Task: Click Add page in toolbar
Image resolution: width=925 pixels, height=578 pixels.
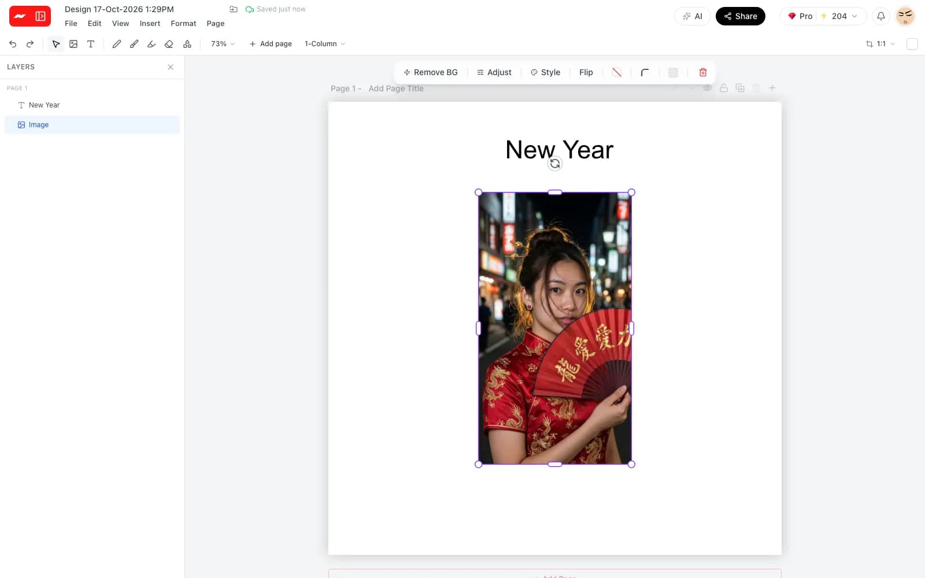Action: 271,44
